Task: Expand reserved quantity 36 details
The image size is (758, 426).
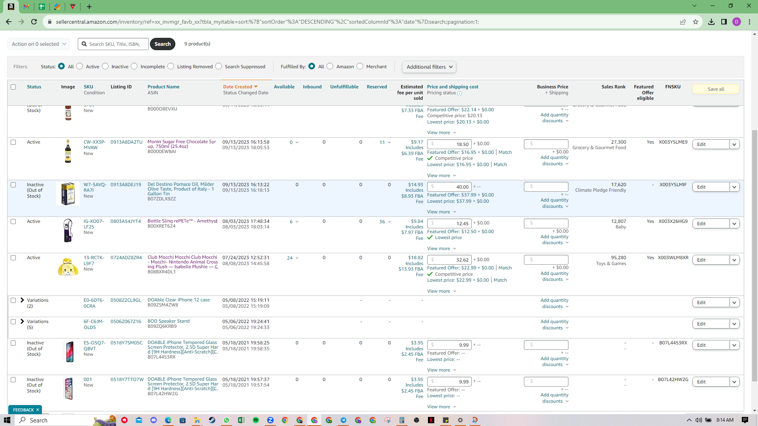Action: tap(385, 222)
